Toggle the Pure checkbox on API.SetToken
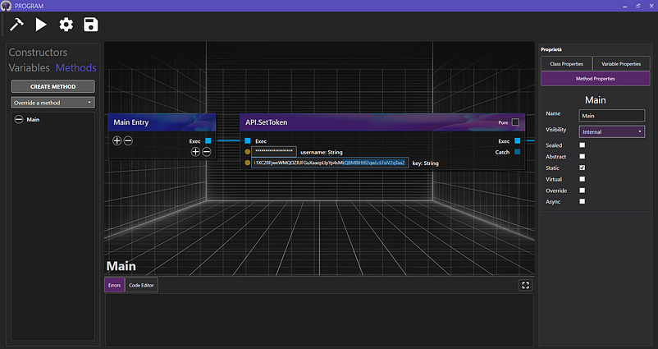The height and width of the screenshot is (349, 658). [515, 122]
